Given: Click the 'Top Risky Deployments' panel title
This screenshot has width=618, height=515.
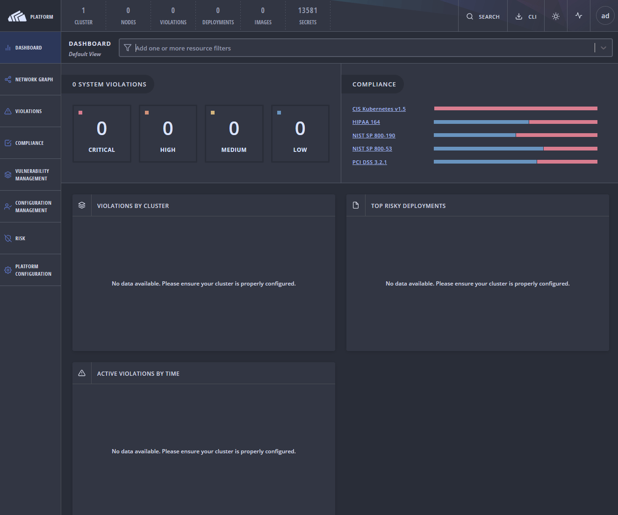Looking at the screenshot, I should 408,206.
